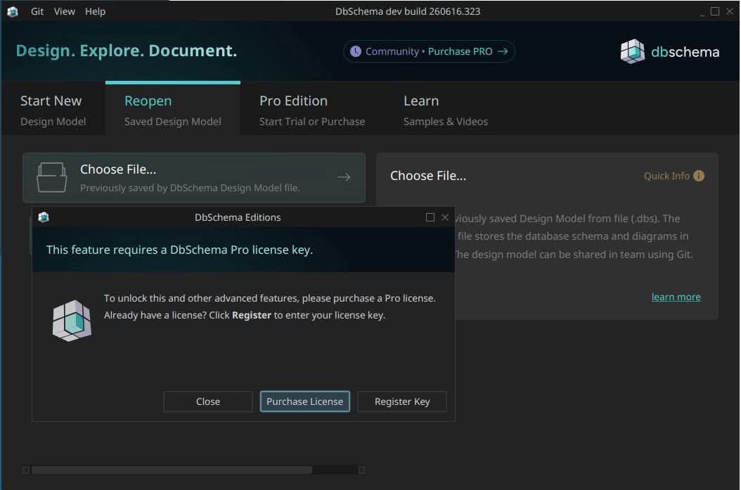
Task: Click the arrow icon after Purchase PRO
Action: (x=503, y=51)
